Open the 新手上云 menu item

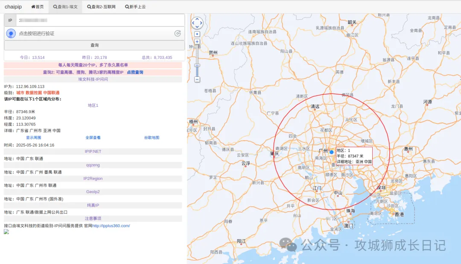pos(135,7)
